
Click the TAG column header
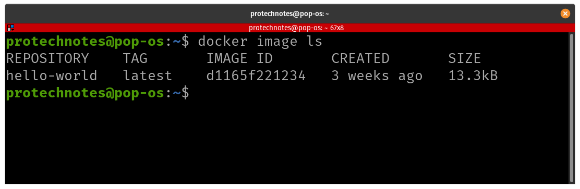(135, 58)
